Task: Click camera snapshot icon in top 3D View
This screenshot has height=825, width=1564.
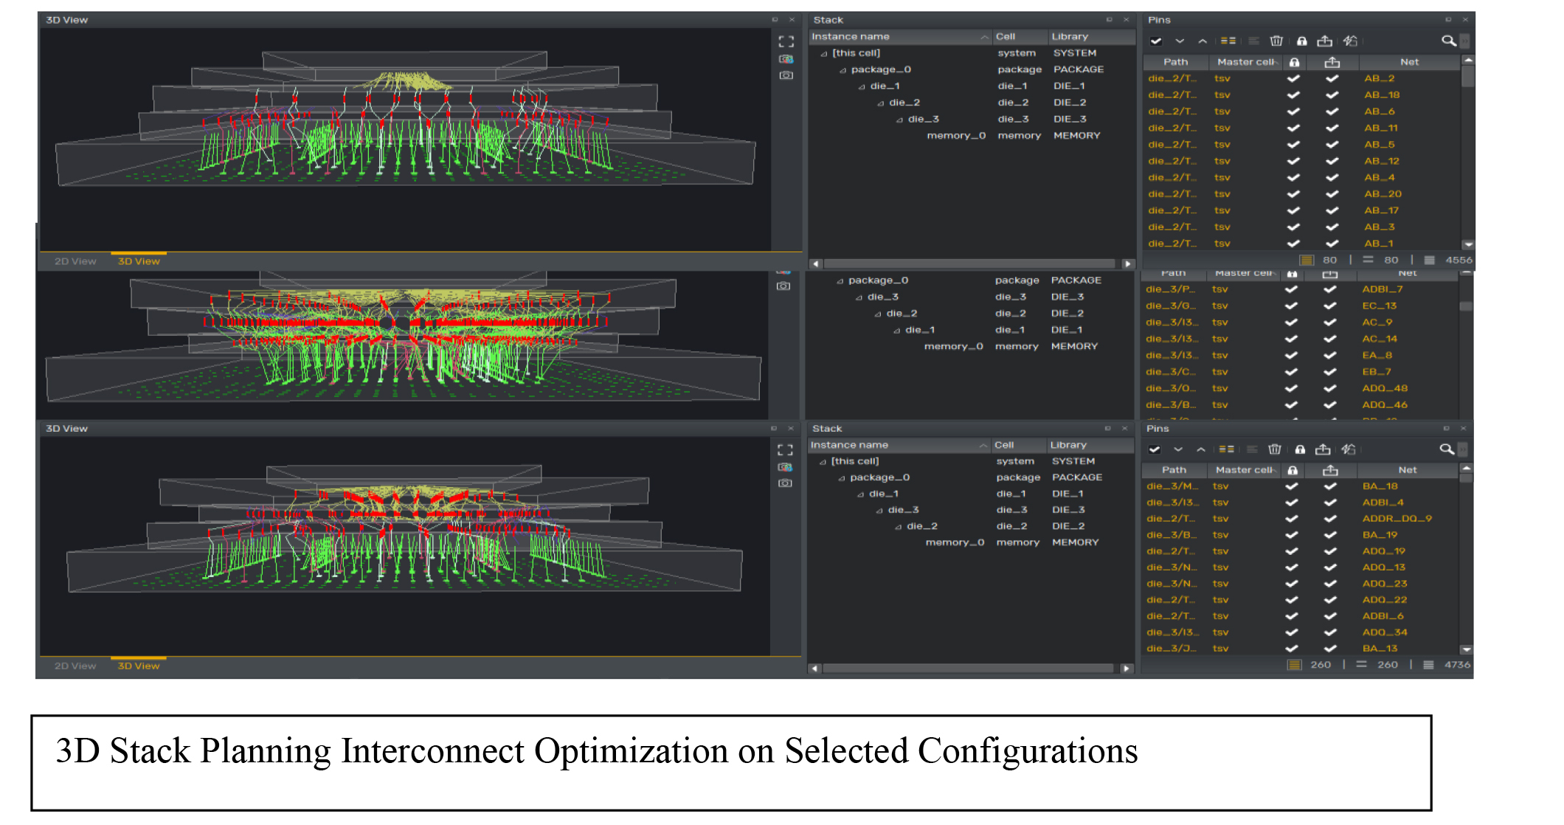Action: [786, 75]
